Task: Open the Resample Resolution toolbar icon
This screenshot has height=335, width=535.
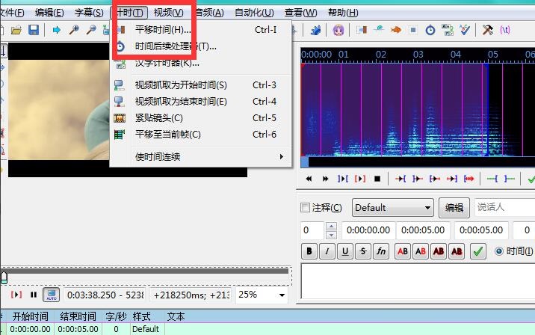Action: click(x=413, y=30)
